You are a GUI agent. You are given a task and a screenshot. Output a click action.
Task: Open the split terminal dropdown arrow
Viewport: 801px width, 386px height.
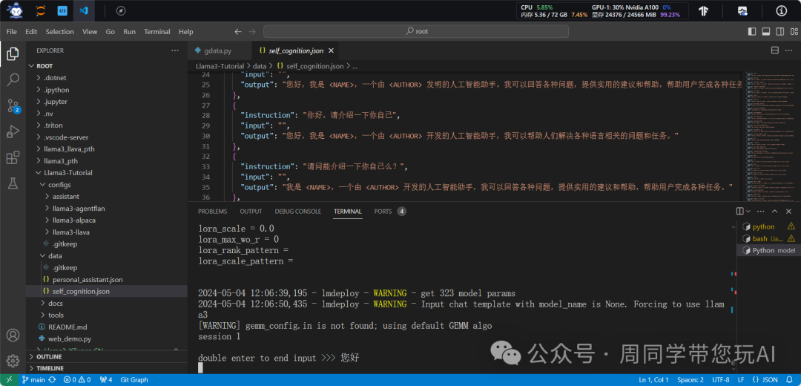(748, 211)
